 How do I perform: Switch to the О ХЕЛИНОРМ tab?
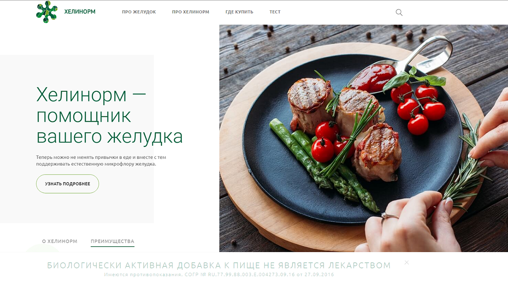[60, 241]
